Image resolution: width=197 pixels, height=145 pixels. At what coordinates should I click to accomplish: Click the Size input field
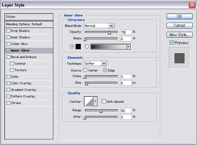click(126, 83)
